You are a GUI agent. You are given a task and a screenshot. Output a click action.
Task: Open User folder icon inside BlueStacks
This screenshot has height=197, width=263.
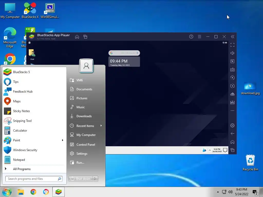click(x=32, y=54)
